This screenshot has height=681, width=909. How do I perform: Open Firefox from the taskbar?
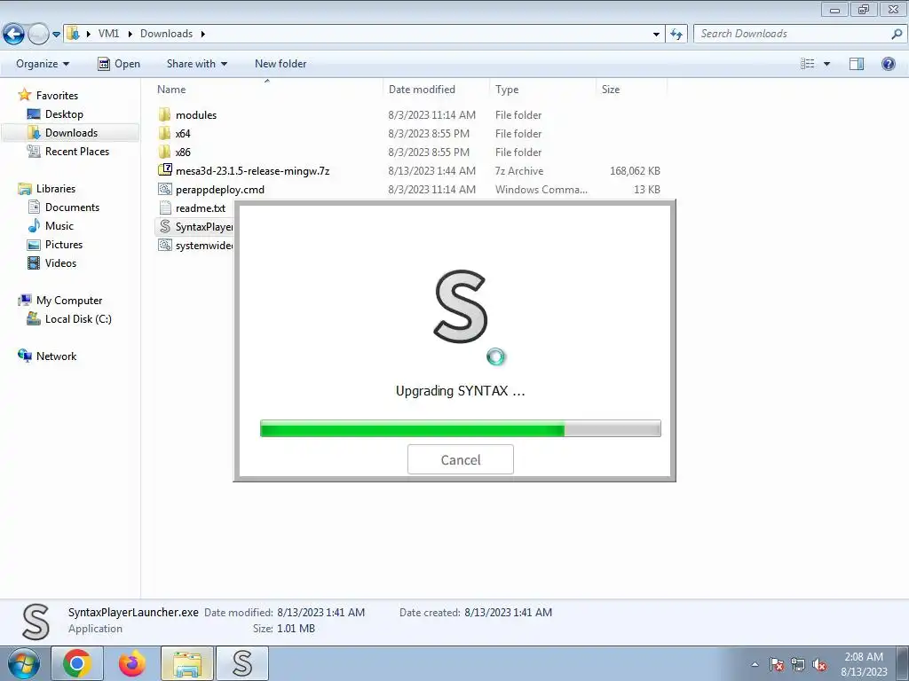[x=131, y=663]
